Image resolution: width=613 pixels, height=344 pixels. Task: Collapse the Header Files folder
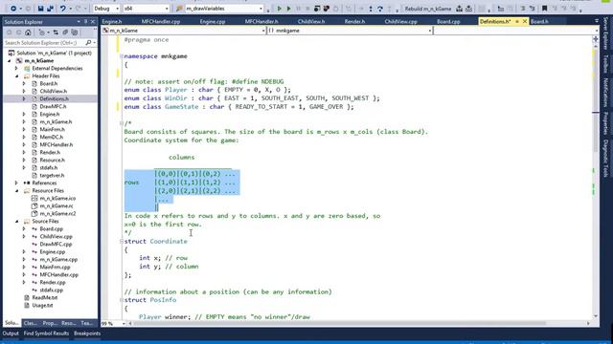point(16,76)
